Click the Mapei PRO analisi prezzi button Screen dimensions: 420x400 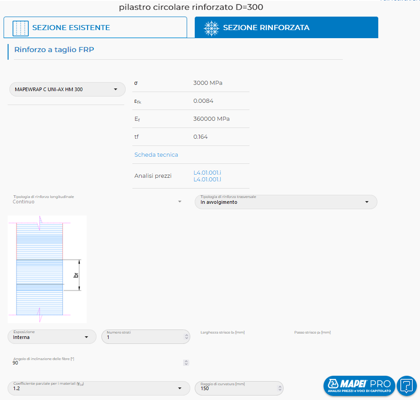coord(359,386)
